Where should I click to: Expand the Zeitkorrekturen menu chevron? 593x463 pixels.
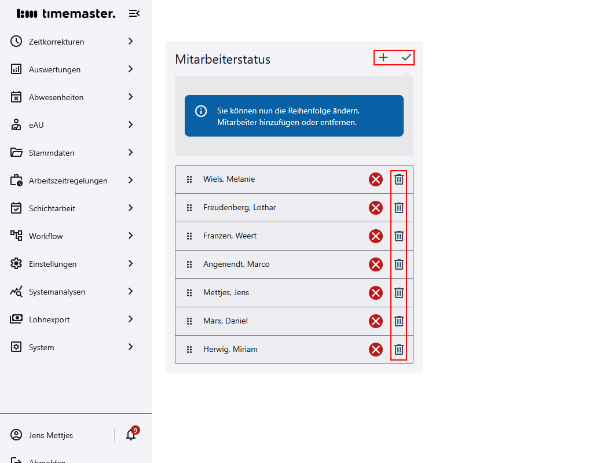(x=131, y=42)
